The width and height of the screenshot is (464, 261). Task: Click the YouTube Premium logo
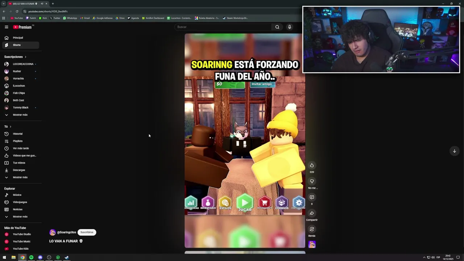tap(23, 27)
